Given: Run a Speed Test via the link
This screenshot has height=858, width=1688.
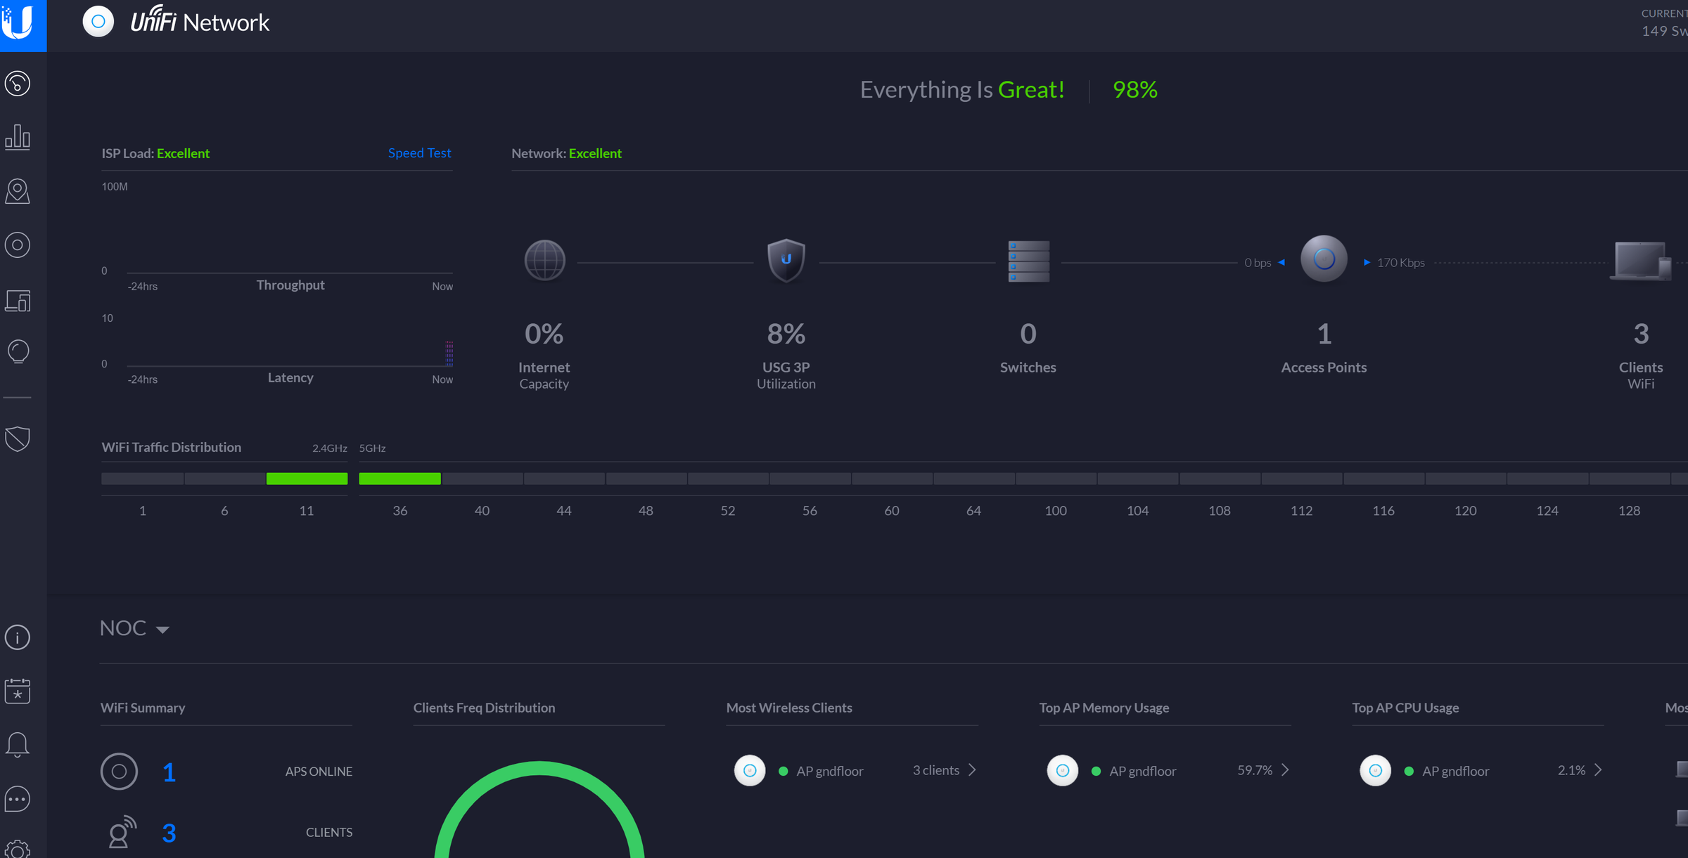Looking at the screenshot, I should pyautogui.click(x=419, y=152).
